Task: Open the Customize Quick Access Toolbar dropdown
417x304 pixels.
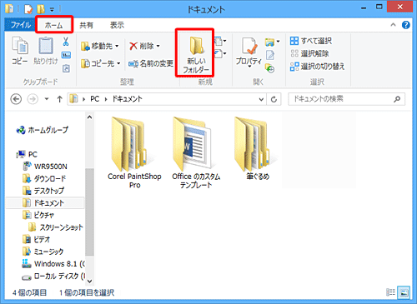Action: point(52,9)
